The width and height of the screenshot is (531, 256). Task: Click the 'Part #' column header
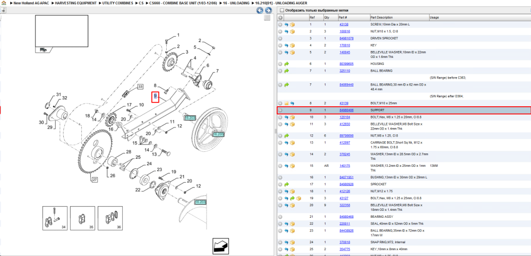coord(342,18)
